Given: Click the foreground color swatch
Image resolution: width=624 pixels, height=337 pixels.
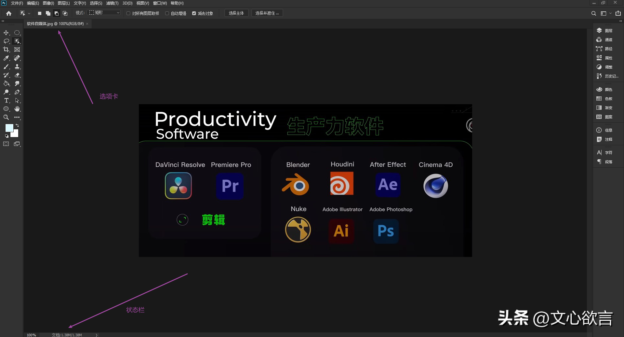Looking at the screenshot, I should tap(9, 127).
